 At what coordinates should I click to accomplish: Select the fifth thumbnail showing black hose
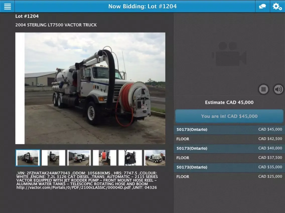tap(130, 157)
